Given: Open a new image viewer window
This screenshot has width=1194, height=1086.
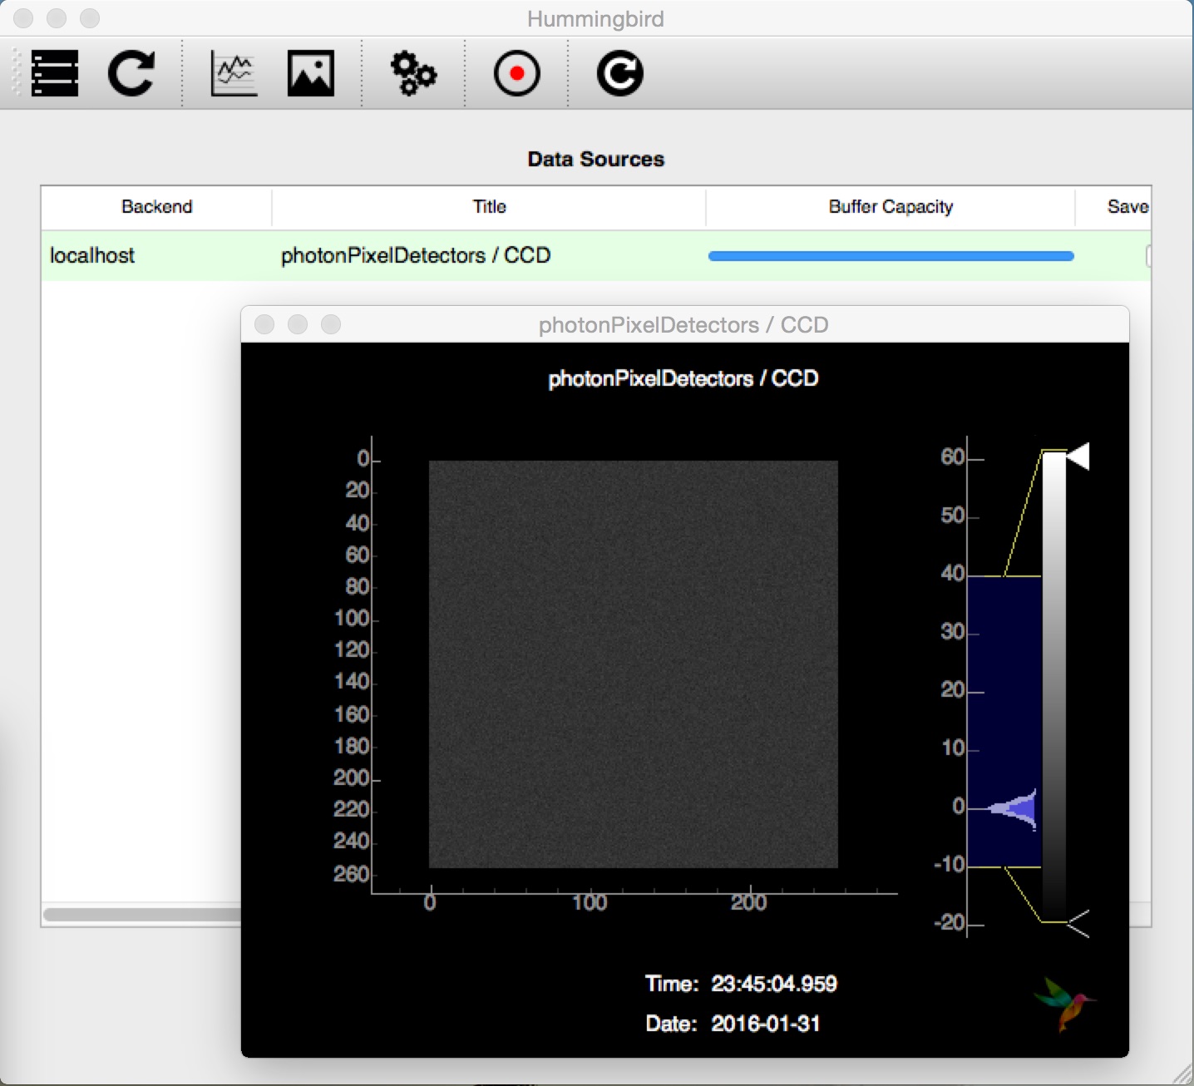Looking at the screenshot, I should tap(311, 73).
